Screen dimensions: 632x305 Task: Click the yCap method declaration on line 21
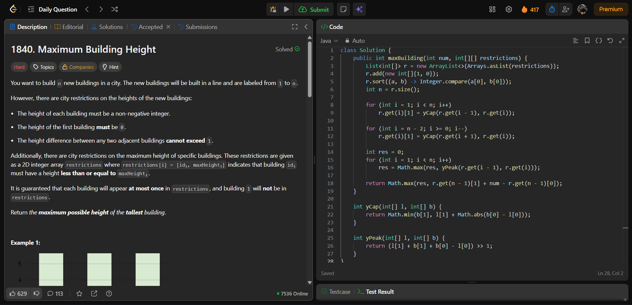click(398, 206)
